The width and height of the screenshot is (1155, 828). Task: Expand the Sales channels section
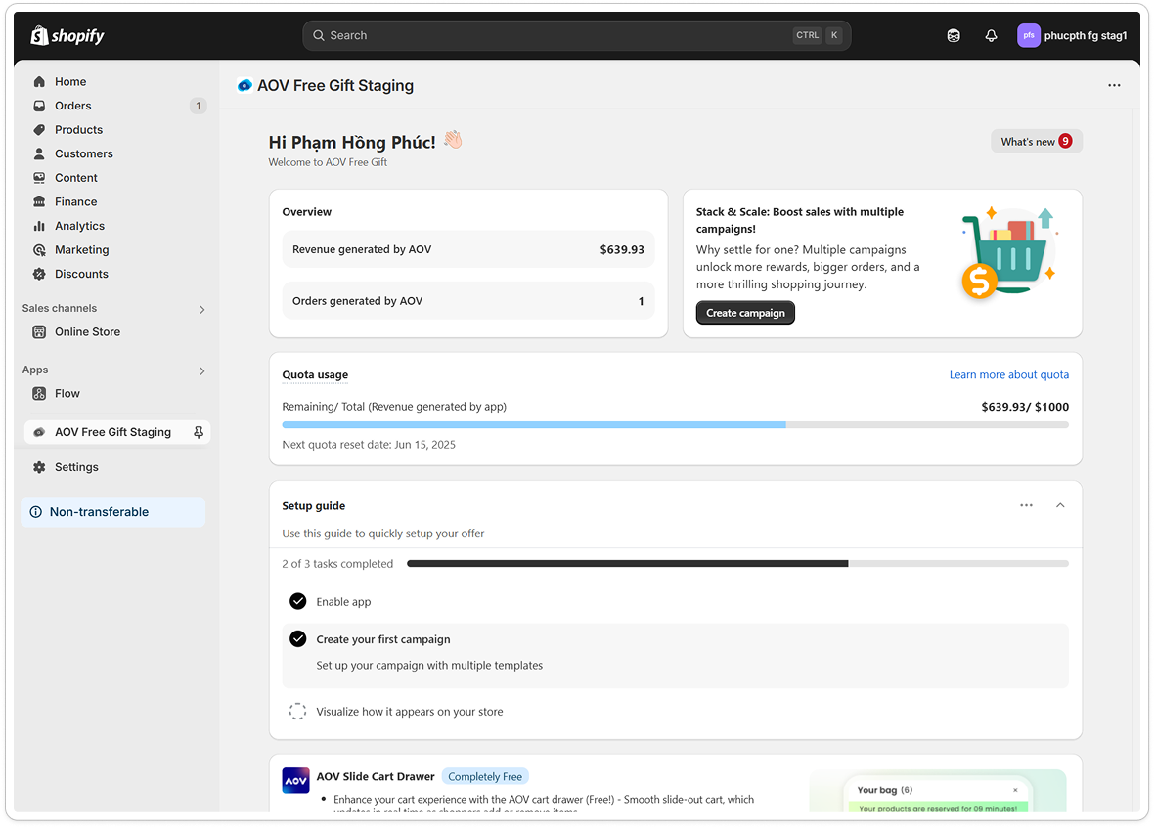[201, 310]
